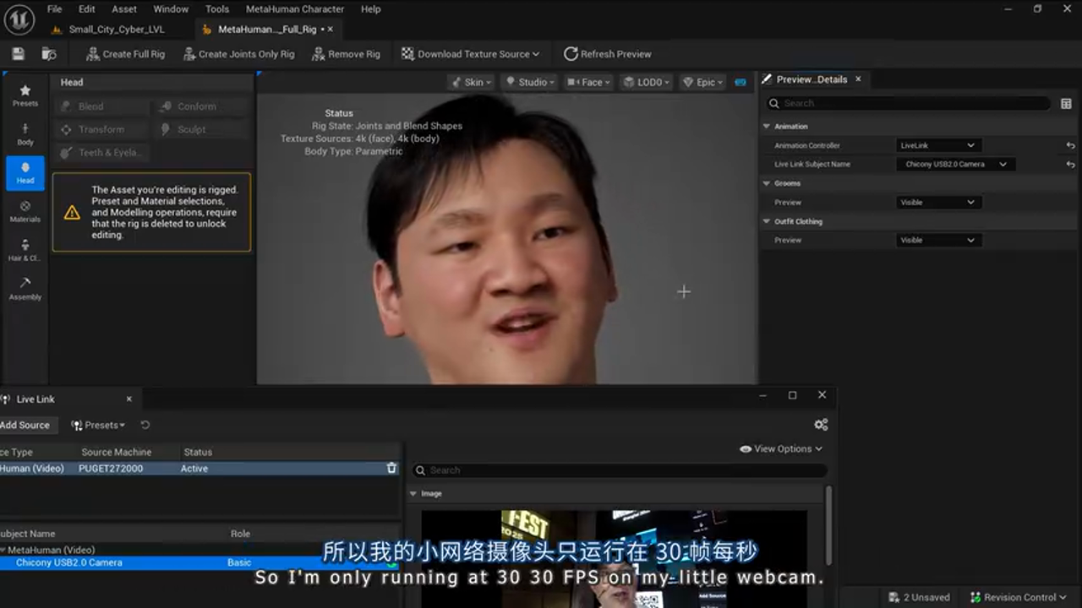This screenshot has width=1082, height=608.
Task: Toggle View Options in the Live Link panel
Action: (779, 448)
